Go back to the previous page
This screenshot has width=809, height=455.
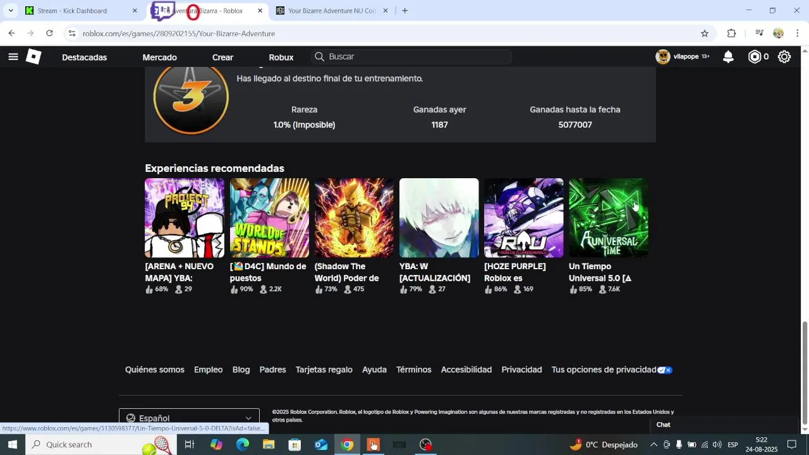(11, 33)
